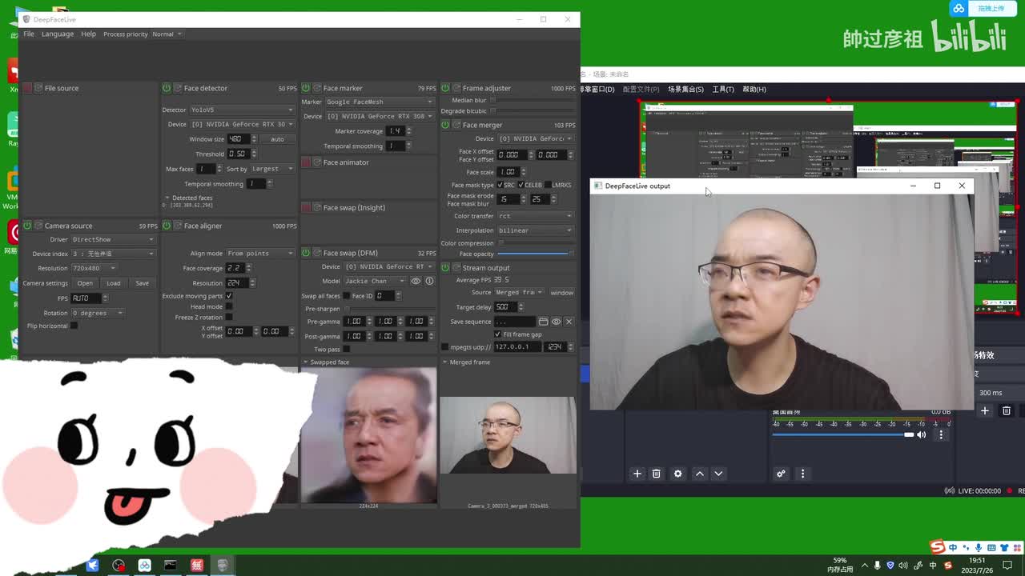Expand the Color transfer rct dropdown

(x=534, y=216)
